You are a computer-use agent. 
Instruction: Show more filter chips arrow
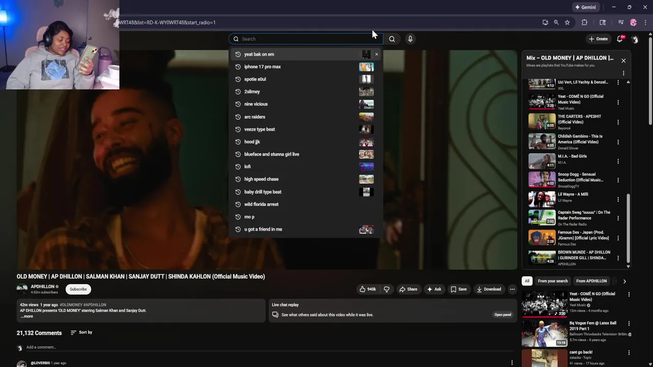coord(624,281)
